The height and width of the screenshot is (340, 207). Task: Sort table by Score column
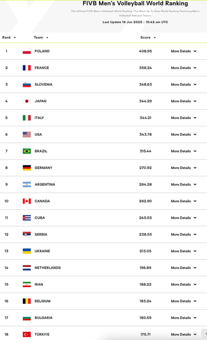pos(148,37)
